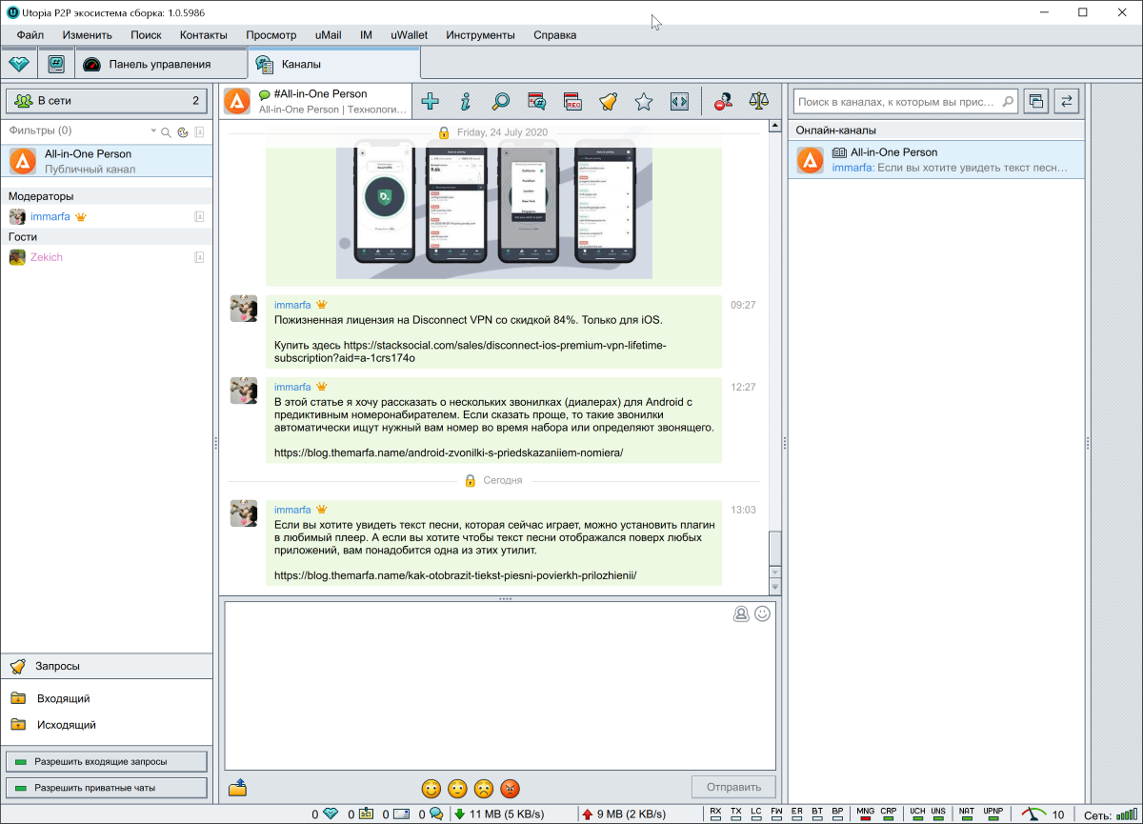
Task: Toggle Разрешить приватные чаты
Action: (x=106, y=788)
